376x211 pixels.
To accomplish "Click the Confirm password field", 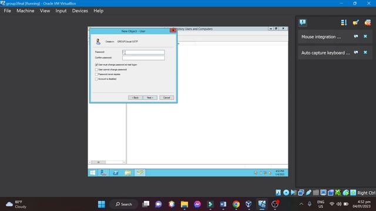I will (143, 58).
